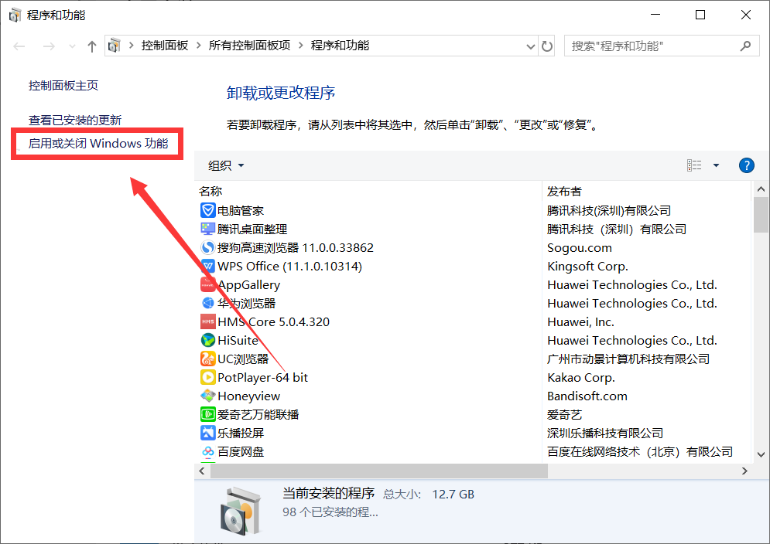Screen dimensions: 770x544
Task: Click the 电脑管家 shield icon
Action: [207, 210]
